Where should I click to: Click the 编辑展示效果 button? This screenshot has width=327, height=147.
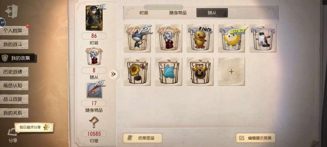click(256, 138)
